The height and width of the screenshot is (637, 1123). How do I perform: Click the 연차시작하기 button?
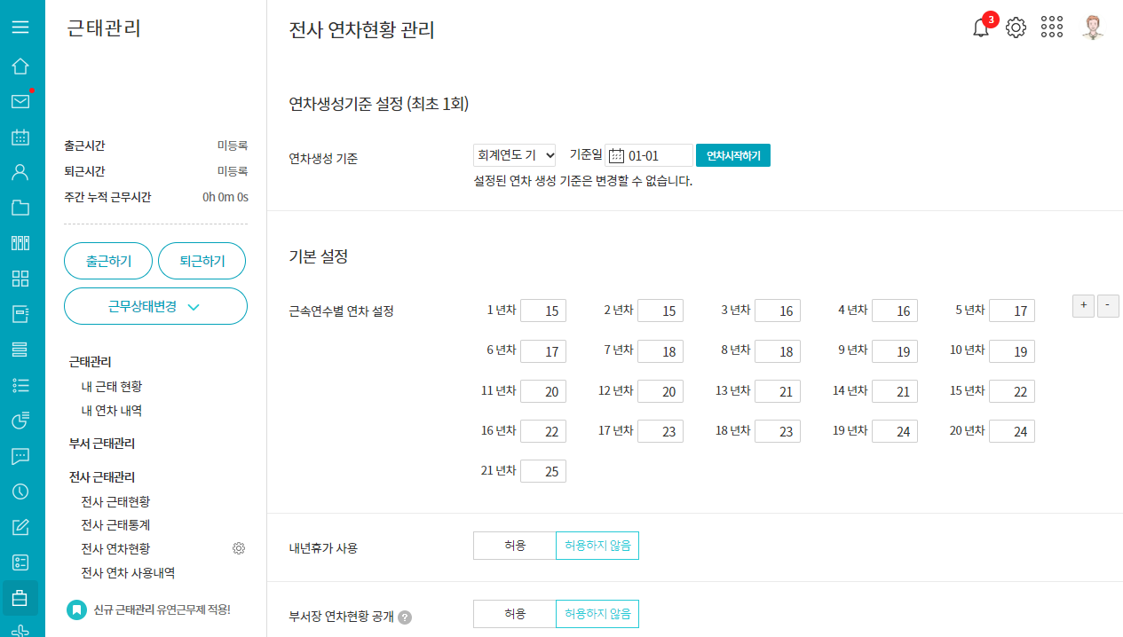click(733, 155)
